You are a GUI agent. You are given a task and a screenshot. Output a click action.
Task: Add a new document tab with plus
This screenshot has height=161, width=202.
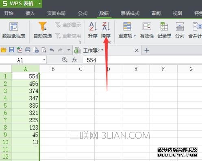tap(147, 51)
